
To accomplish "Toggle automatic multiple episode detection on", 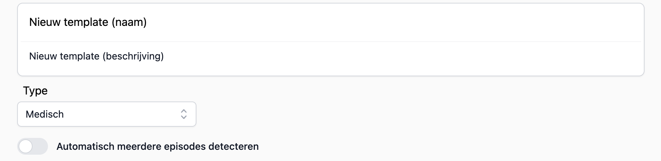I will 33,146.
